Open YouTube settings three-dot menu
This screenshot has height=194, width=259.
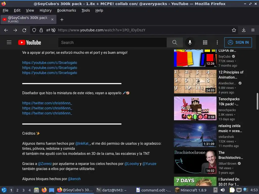[x=217, y=42]
